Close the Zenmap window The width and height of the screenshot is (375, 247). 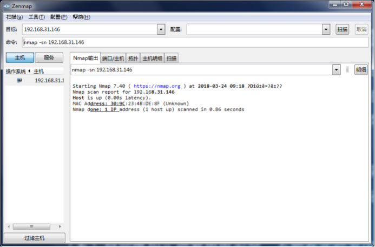[x=362, y=4]
